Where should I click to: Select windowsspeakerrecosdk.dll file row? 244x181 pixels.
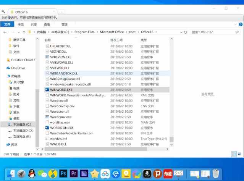[x=107, y=84]
